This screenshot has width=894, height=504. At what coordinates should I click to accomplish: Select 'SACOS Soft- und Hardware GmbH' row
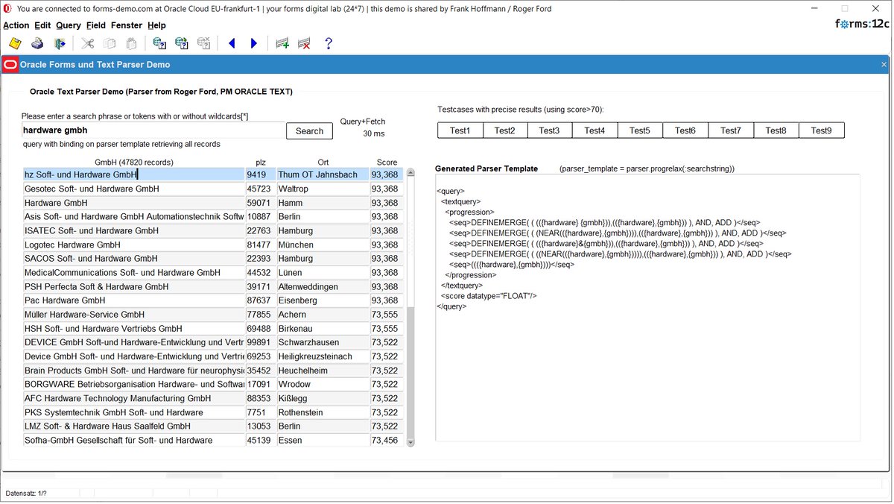133,259
